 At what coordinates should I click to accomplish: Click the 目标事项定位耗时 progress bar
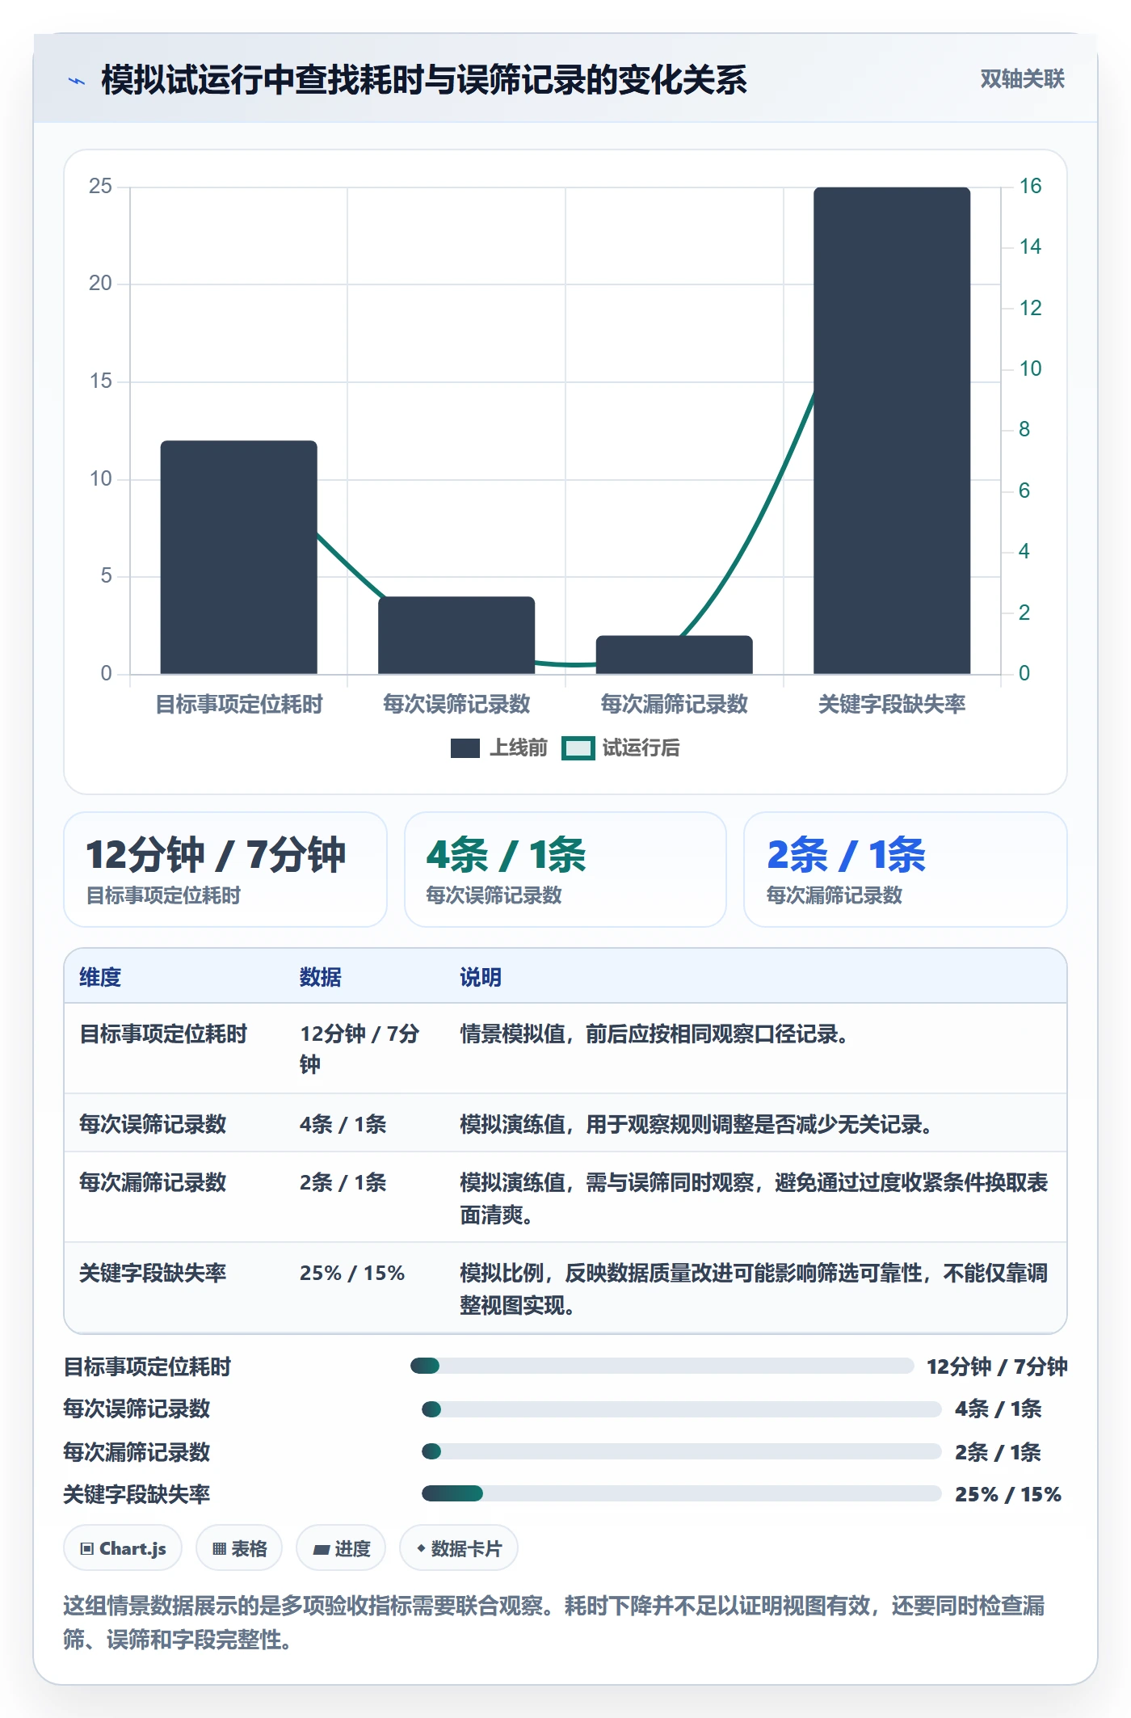[x=662, y=1366]
